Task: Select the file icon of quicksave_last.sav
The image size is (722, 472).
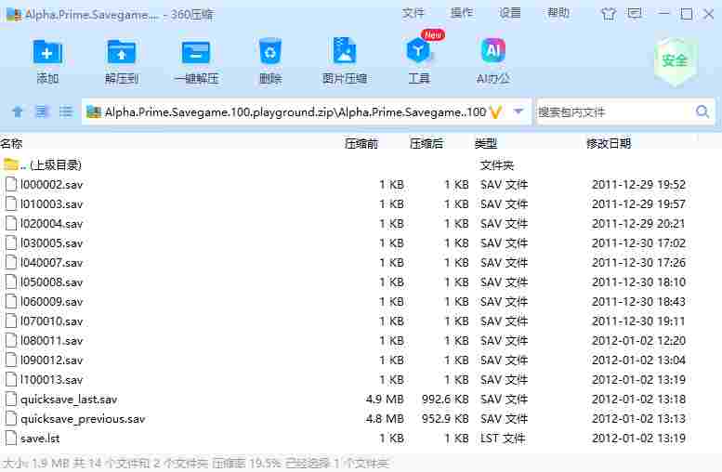Action: [x=11, y=399]
